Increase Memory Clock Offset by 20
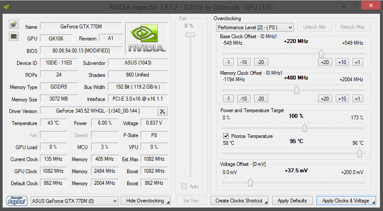Screen dimensions: 383x211 (x=325, y=99)
